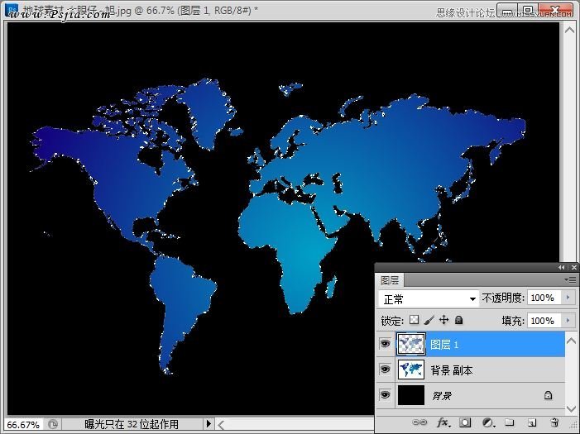Open the layers panel flyout menu
Screen dimensions: 580x434
570,280
